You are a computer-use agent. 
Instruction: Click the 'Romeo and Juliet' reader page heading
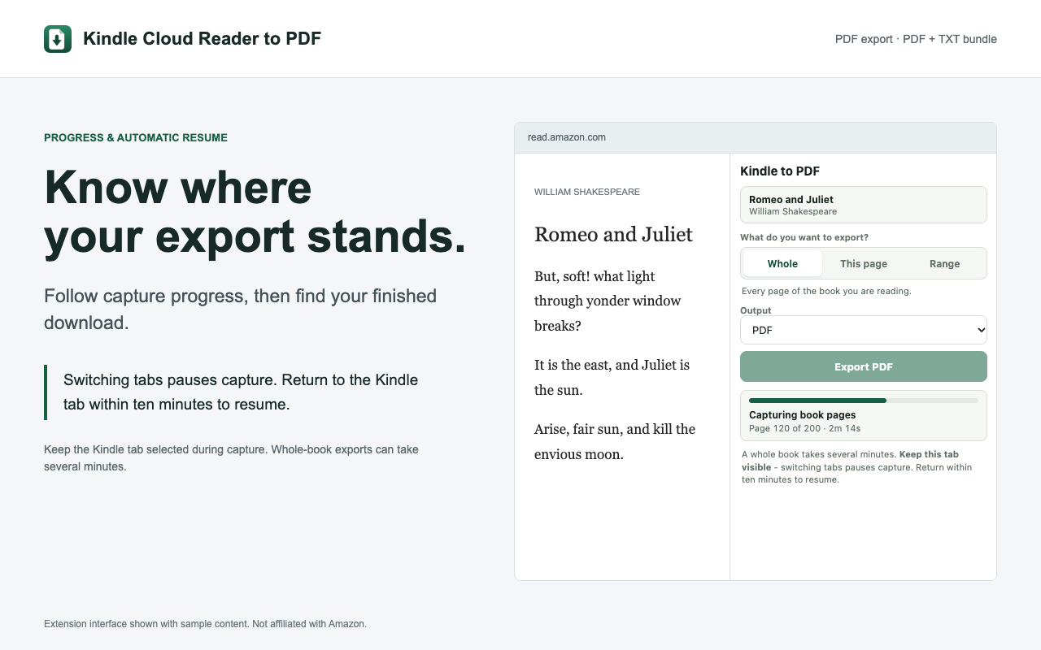coord(613,234)
